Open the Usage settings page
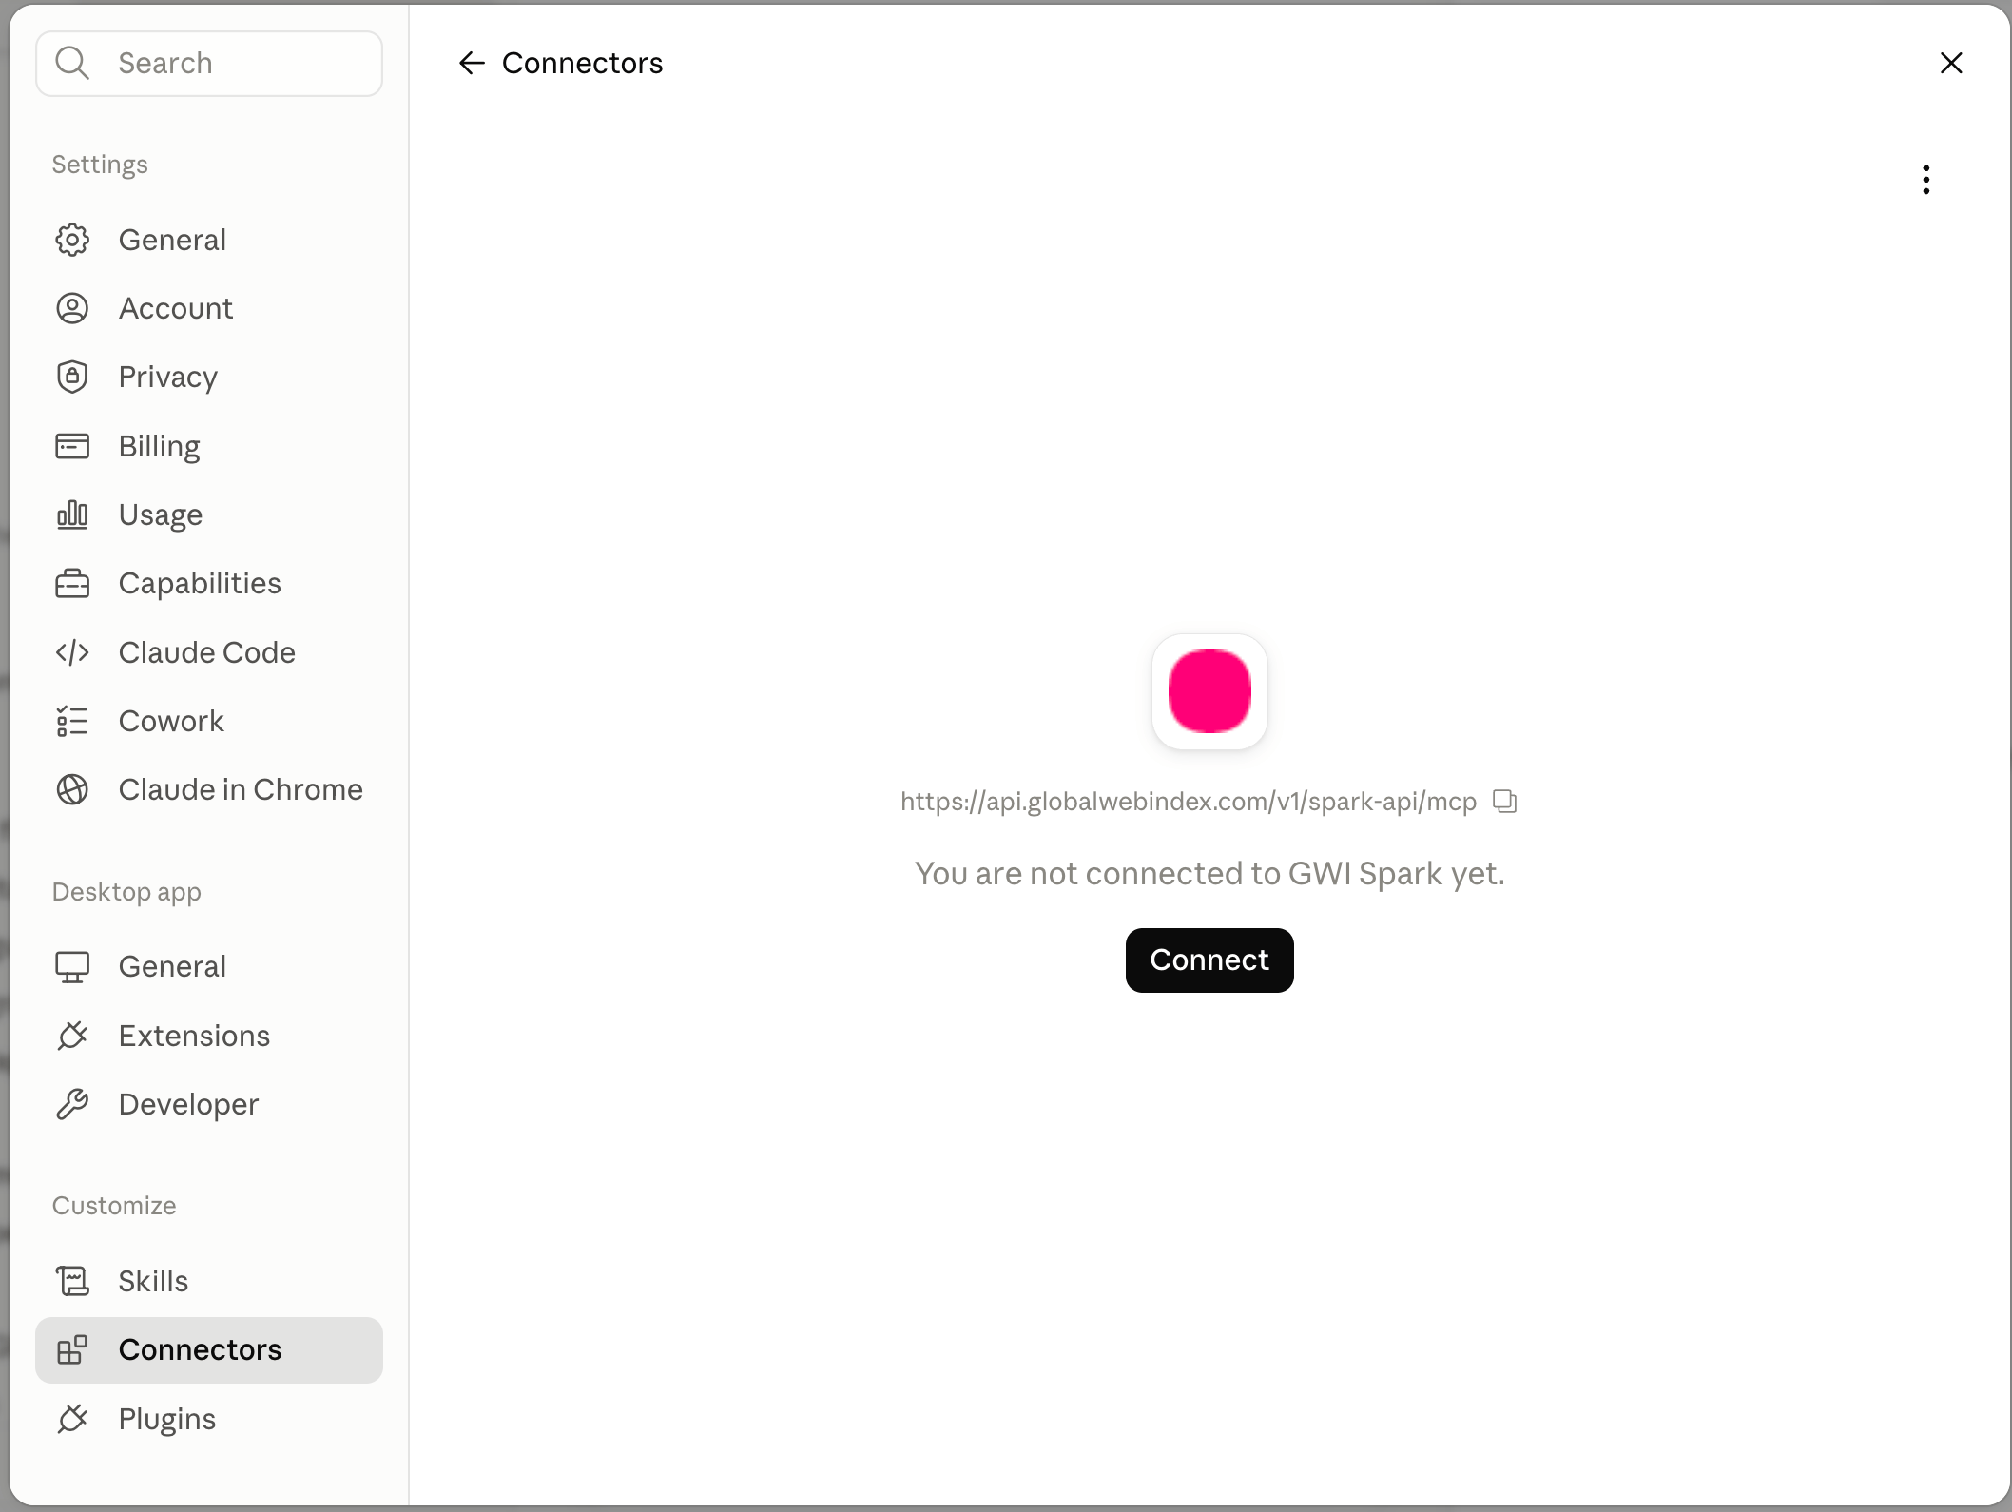 click(209, 514)
